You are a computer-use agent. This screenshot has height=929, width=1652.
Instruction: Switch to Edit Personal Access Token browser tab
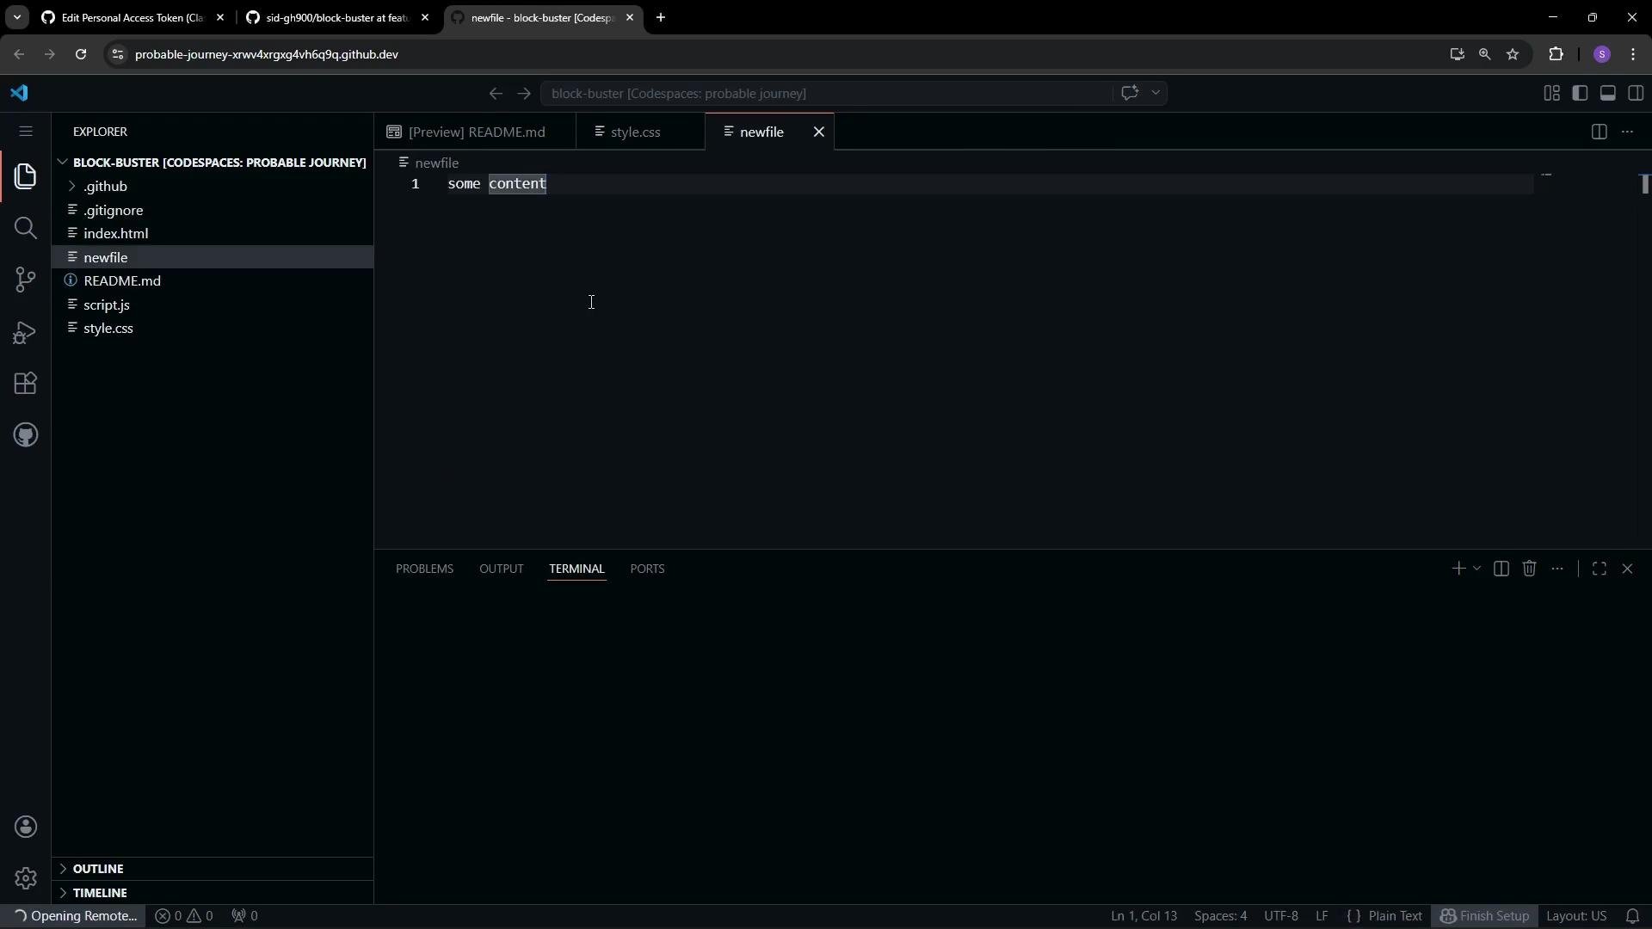[133, 17]
